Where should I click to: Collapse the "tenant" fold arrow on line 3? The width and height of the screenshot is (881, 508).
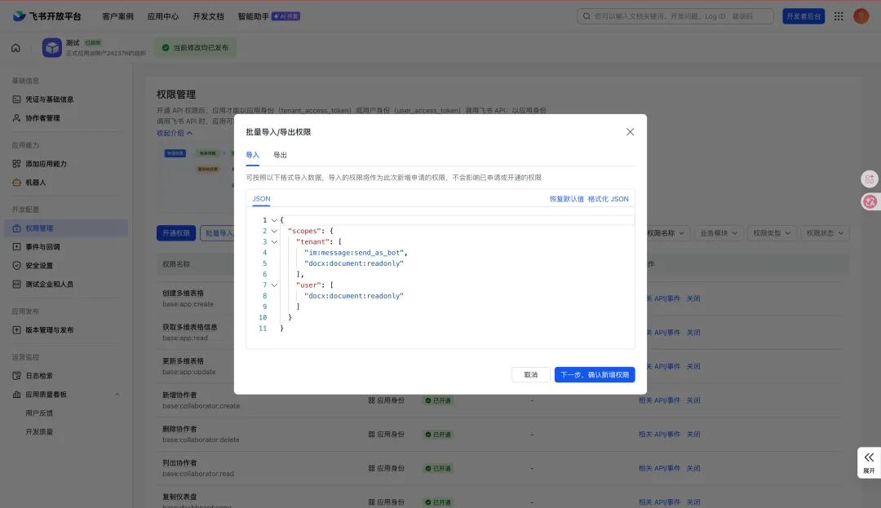(274, 242)
